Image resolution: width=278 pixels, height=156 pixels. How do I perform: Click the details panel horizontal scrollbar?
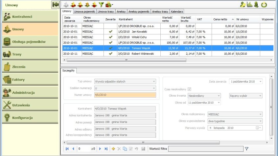(x=143, y=143)
